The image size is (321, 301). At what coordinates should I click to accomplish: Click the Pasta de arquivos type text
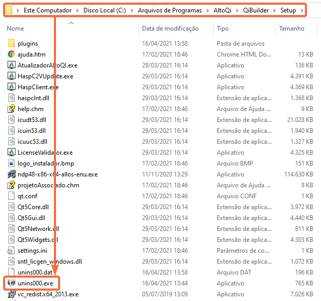[x=241, y=44]
